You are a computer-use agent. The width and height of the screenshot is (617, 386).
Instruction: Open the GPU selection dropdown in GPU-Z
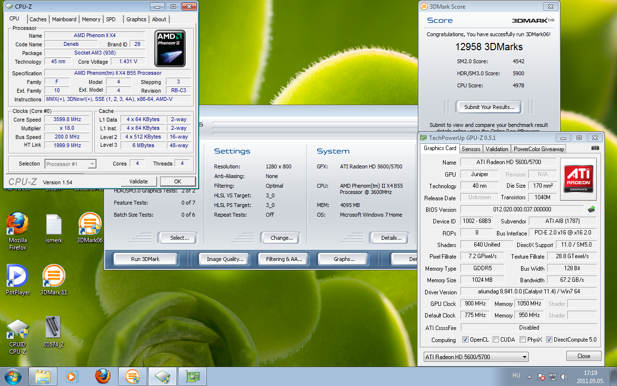(x=476, y=357)
